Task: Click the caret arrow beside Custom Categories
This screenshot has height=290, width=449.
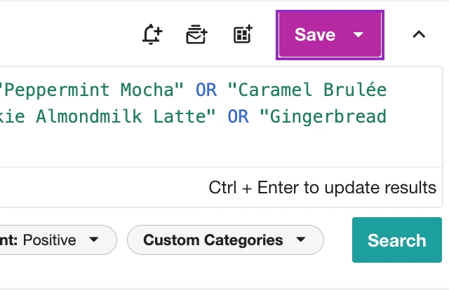Action: [x=301, y=240]
